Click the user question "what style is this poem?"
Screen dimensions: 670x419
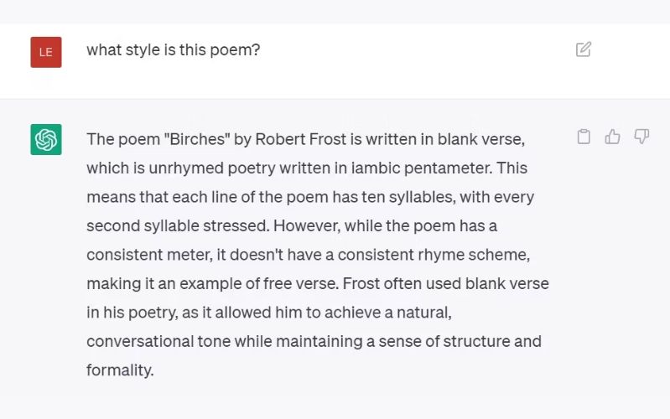[x=174, y=50]
